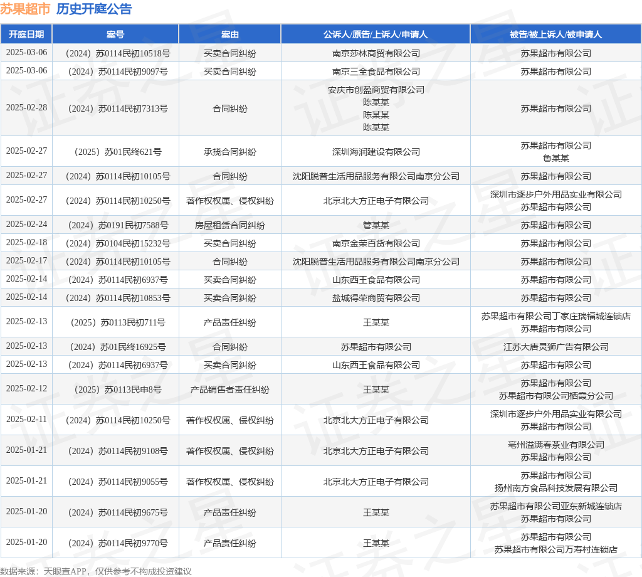642x577 pixels.
Task: Click defendant 苏果超市有限公司丁家庄瑞福城连锁店
Action: pos(555,316)
